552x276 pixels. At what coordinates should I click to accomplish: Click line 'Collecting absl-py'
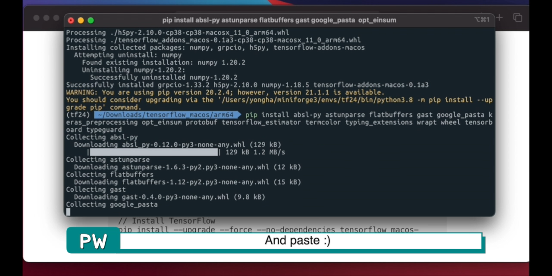pyautogui.click(x=102, y=137)
